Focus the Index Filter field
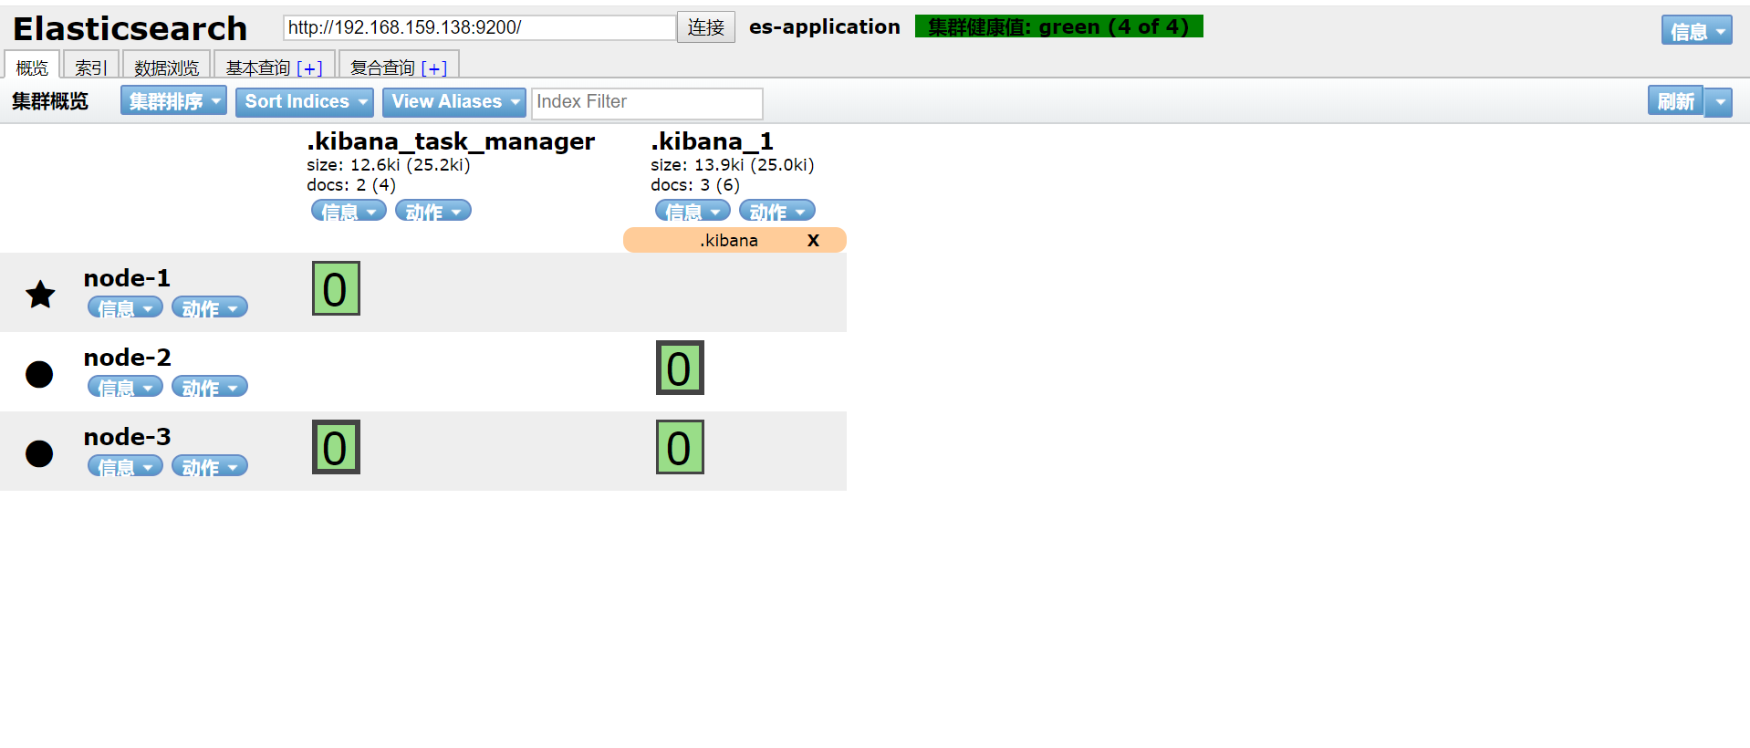Image resolution: width=1750 pixels, height=748 pixels. click(x=647, y=102)
